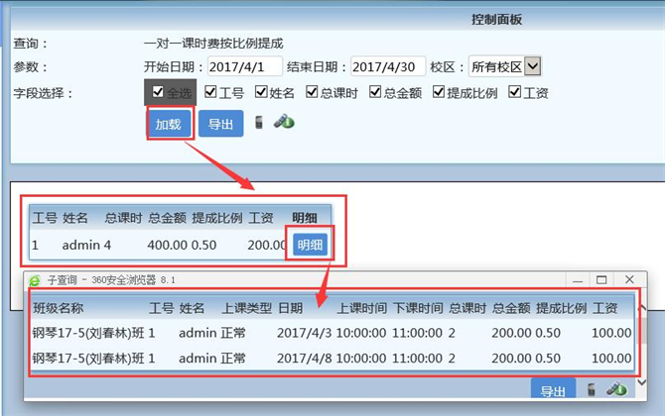Click 钢琴17-5(刘春林)班 in the 2017/4/3 row

[x=88, y=333]
